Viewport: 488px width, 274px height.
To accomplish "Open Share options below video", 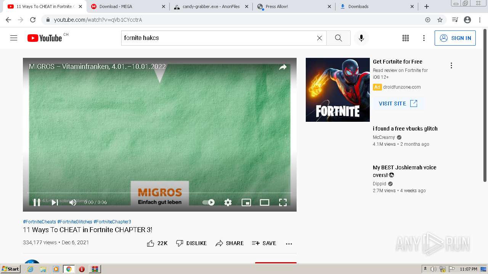I will (230, 243).
